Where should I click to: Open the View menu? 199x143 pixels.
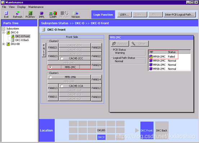coord(12,7)
